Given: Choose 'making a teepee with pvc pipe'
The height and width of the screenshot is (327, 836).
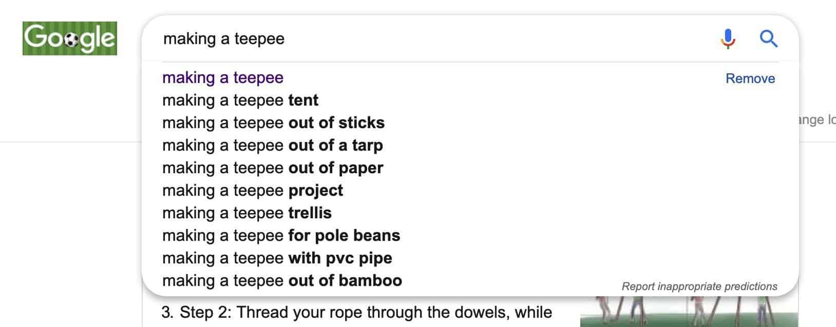Looking at the screenshot, I should (277, 258).
